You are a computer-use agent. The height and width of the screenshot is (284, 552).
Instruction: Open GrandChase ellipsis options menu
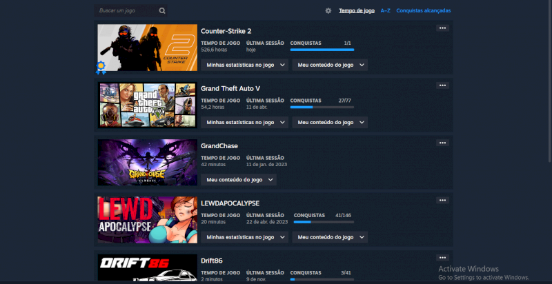(442, 143)
